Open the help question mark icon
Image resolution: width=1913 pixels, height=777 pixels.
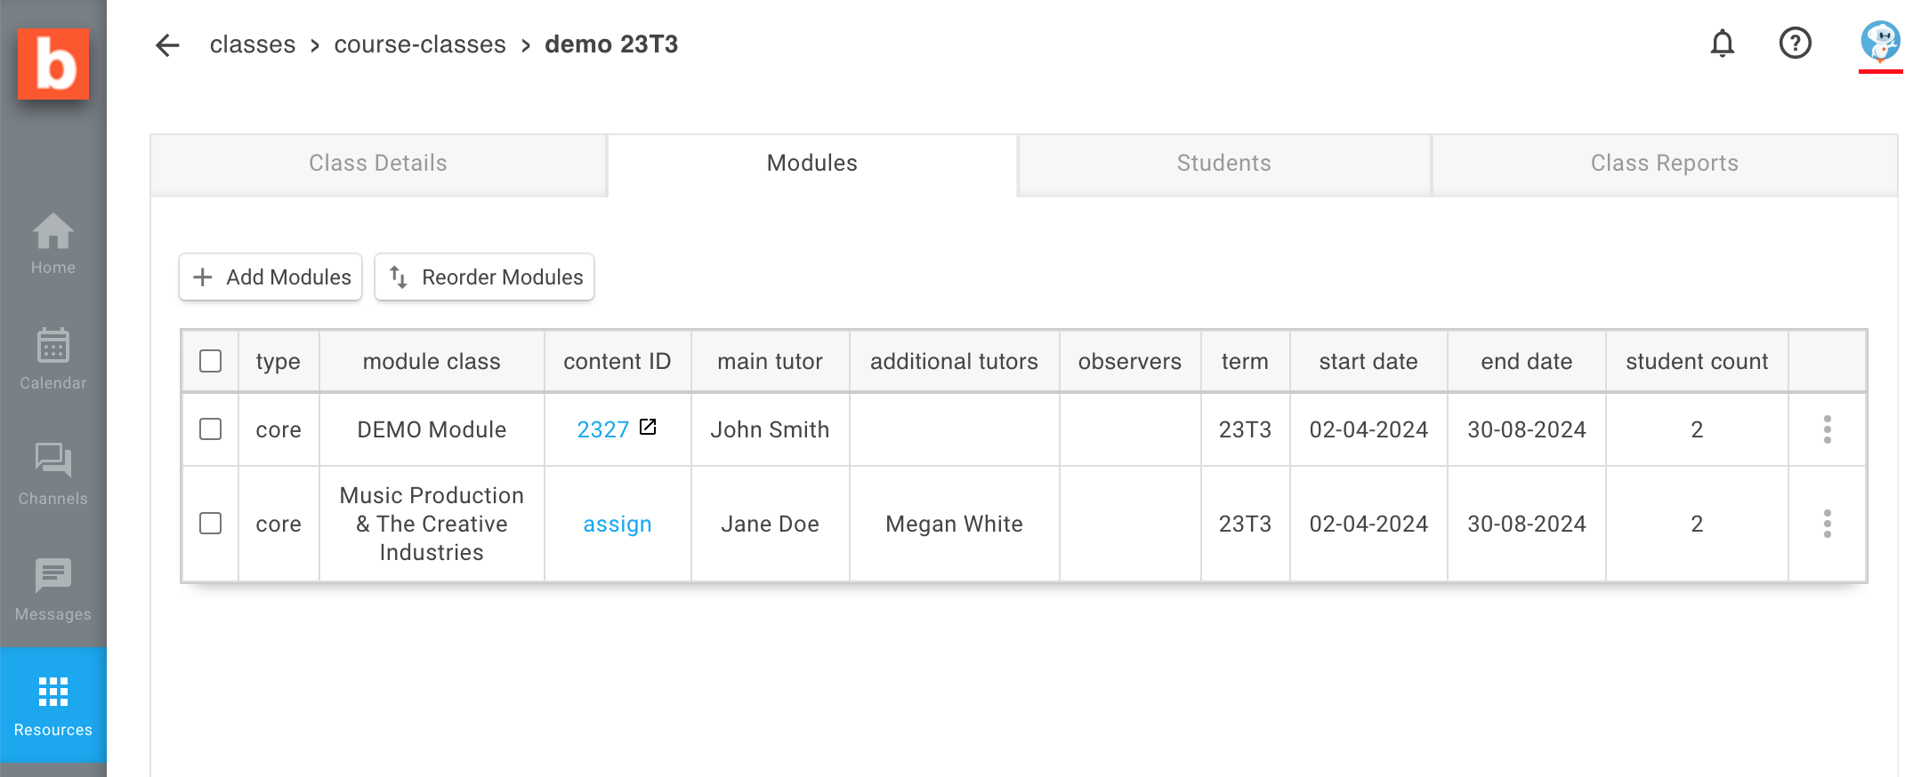[x=1795, y=43]
